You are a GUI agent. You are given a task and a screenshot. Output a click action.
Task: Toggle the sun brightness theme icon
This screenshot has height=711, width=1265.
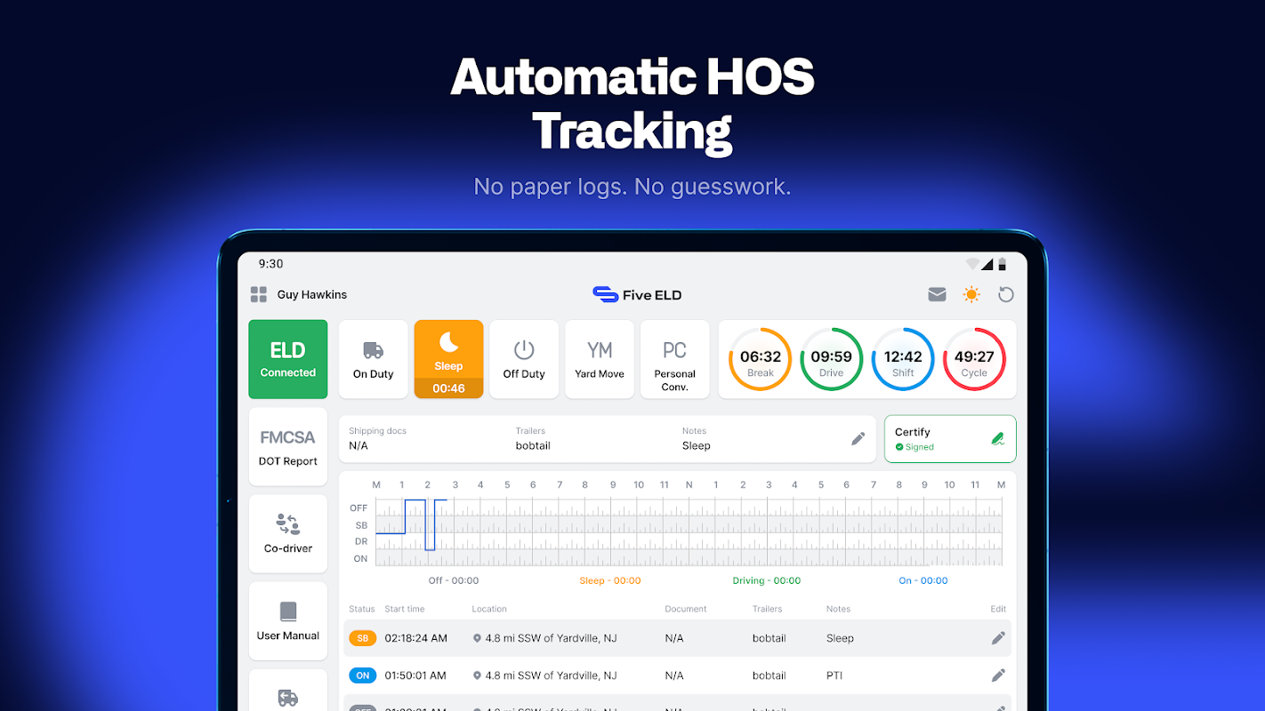971,294
